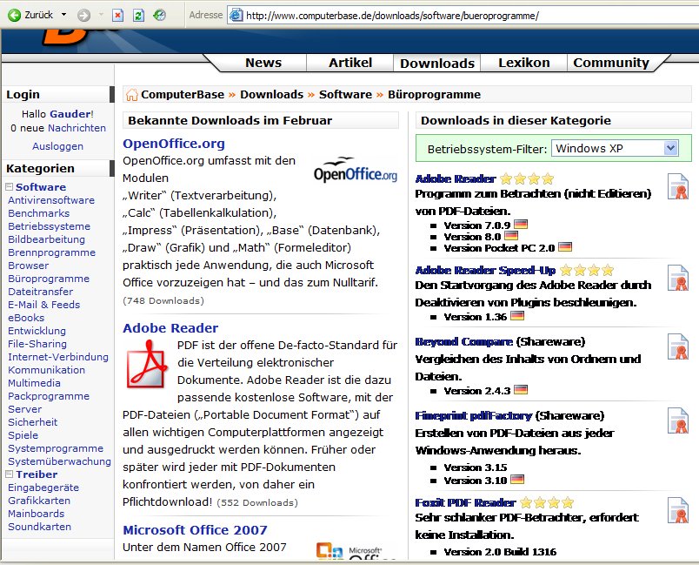Click certificate icon beside Beyond Compare

(x=678, y=346)
